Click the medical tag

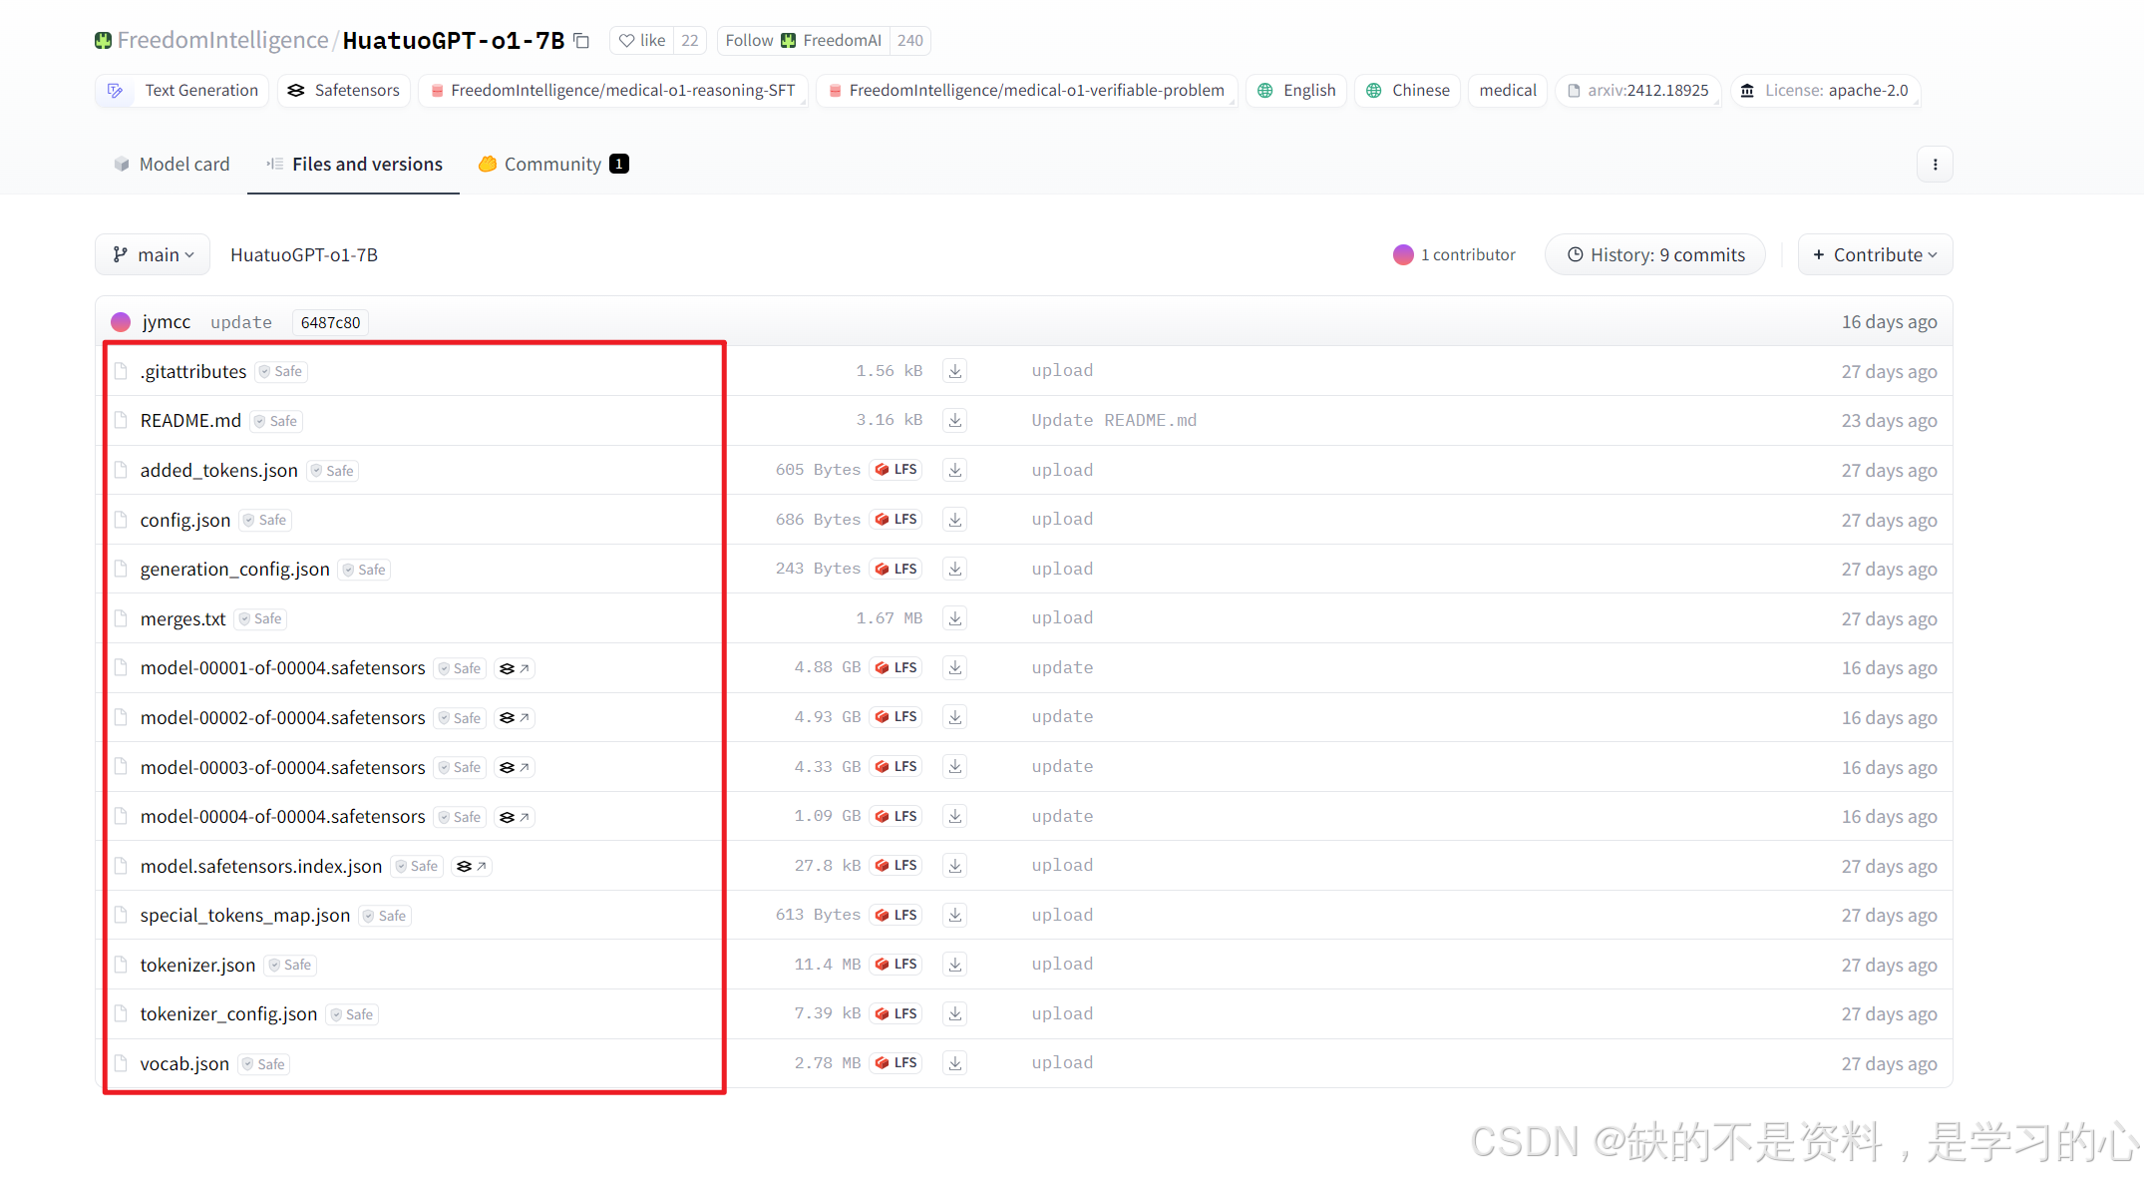[x=1508, y=91]
